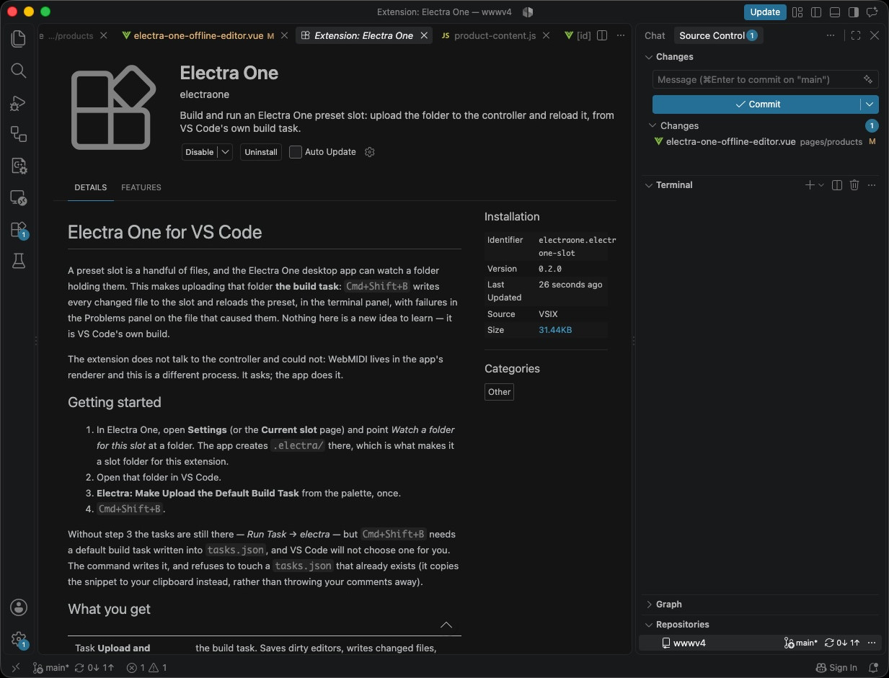Click Sign In in the status bar

click(x=836, y=668)
